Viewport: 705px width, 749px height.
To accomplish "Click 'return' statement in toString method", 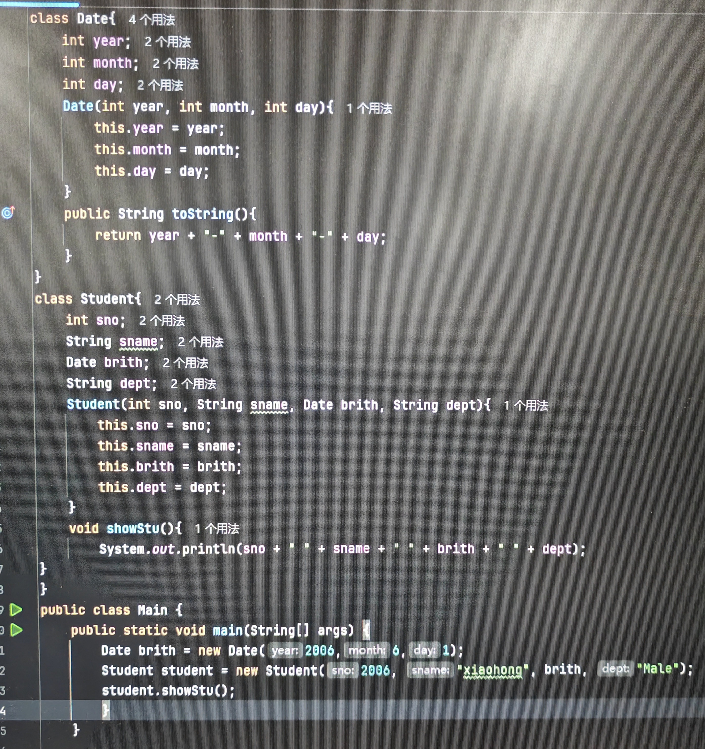I will (118, 236).
